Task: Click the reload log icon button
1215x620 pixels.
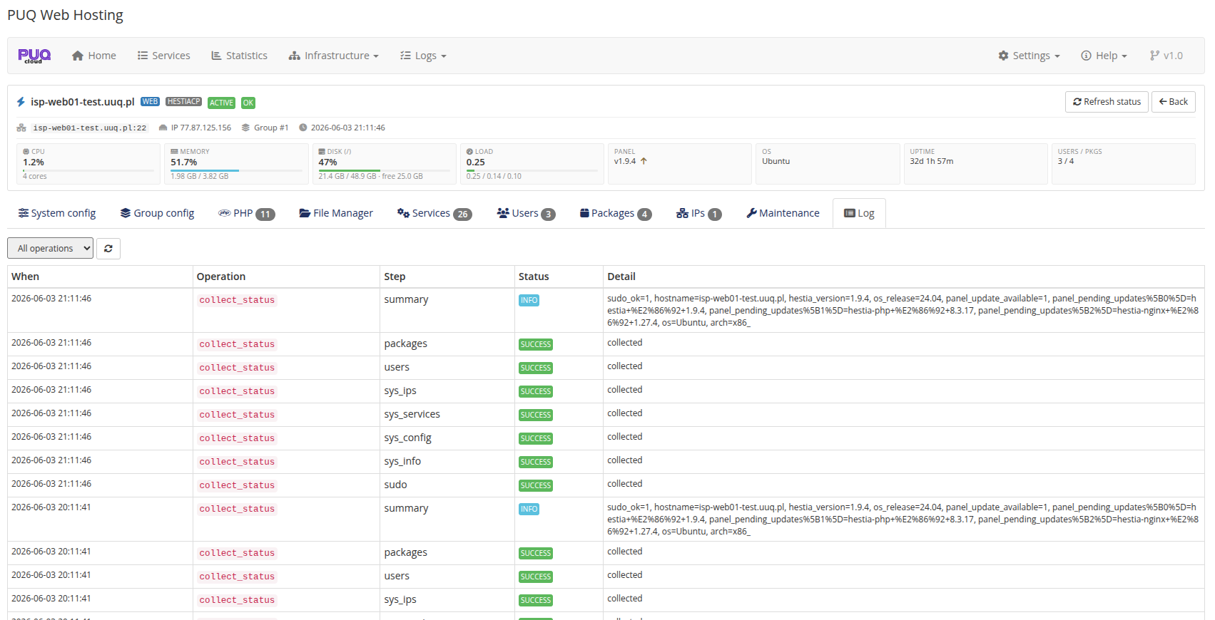Action: [x=108, y=248]
